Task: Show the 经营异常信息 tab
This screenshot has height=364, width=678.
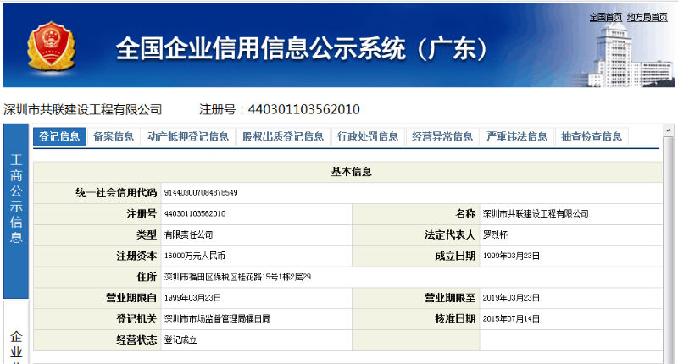Action: 442,136
